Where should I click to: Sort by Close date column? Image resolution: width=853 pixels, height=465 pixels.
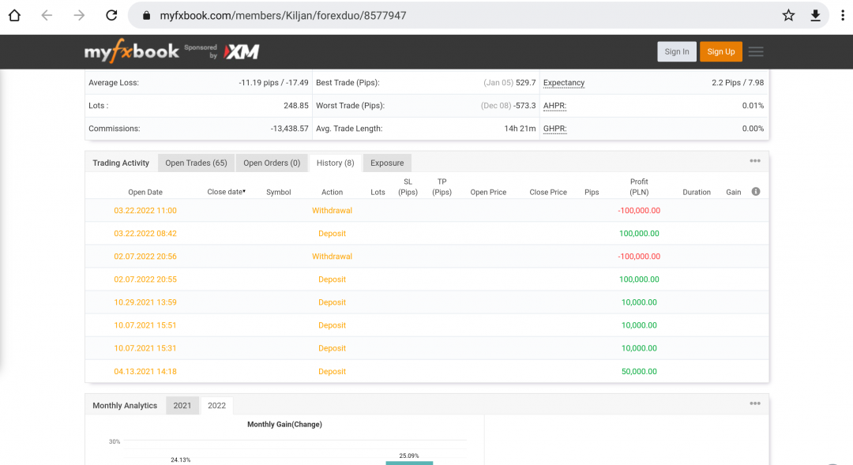click(226, 192)
